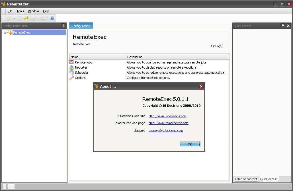Click 'Allows you to display reports' description
This screenshot has width=293, height=191.
coord(162,67)
